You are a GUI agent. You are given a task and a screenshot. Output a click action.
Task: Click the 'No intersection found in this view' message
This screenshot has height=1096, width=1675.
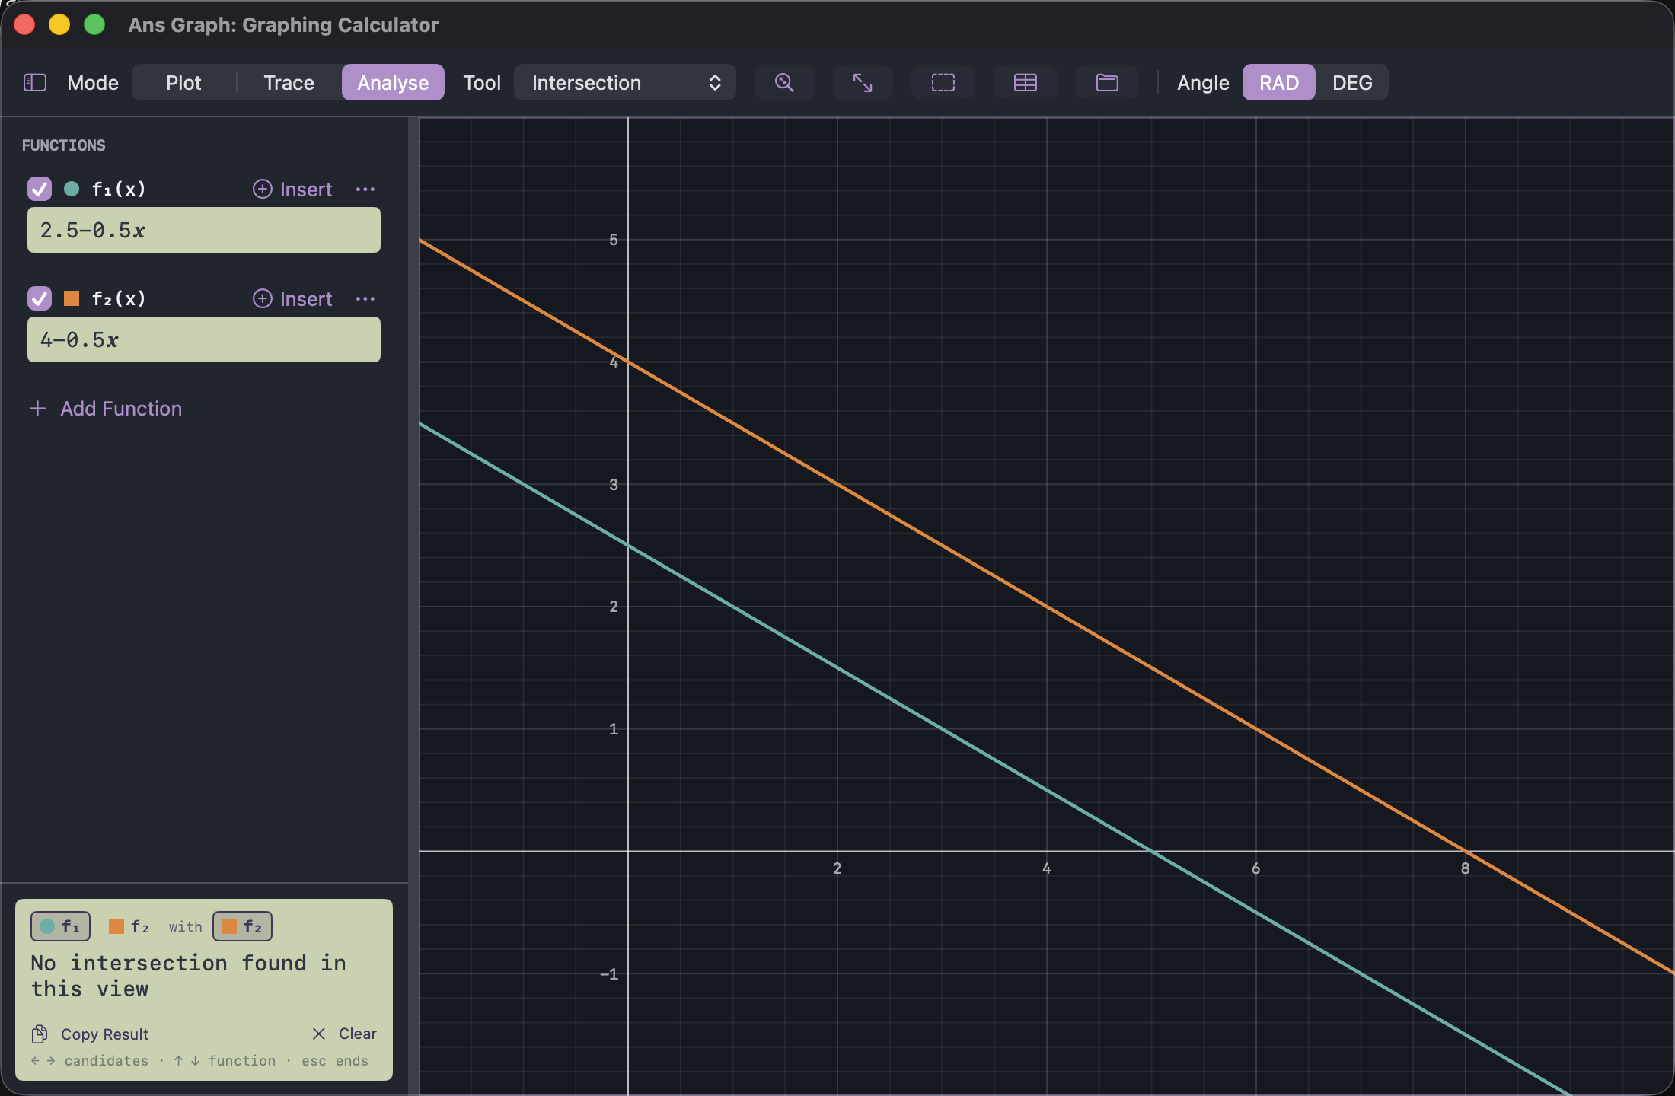188,976
